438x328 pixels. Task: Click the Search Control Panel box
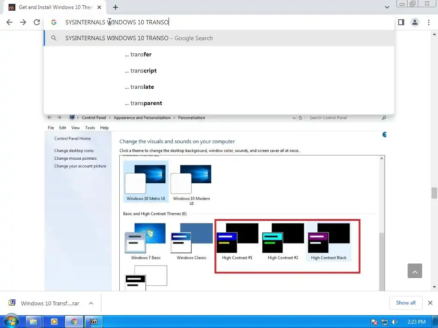(x=348, y=118)
